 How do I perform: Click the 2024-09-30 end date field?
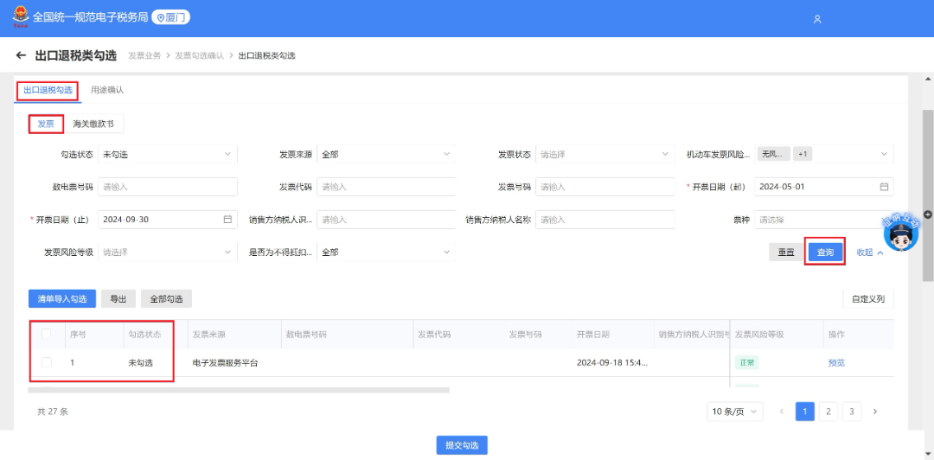click(x=168, y=220)
